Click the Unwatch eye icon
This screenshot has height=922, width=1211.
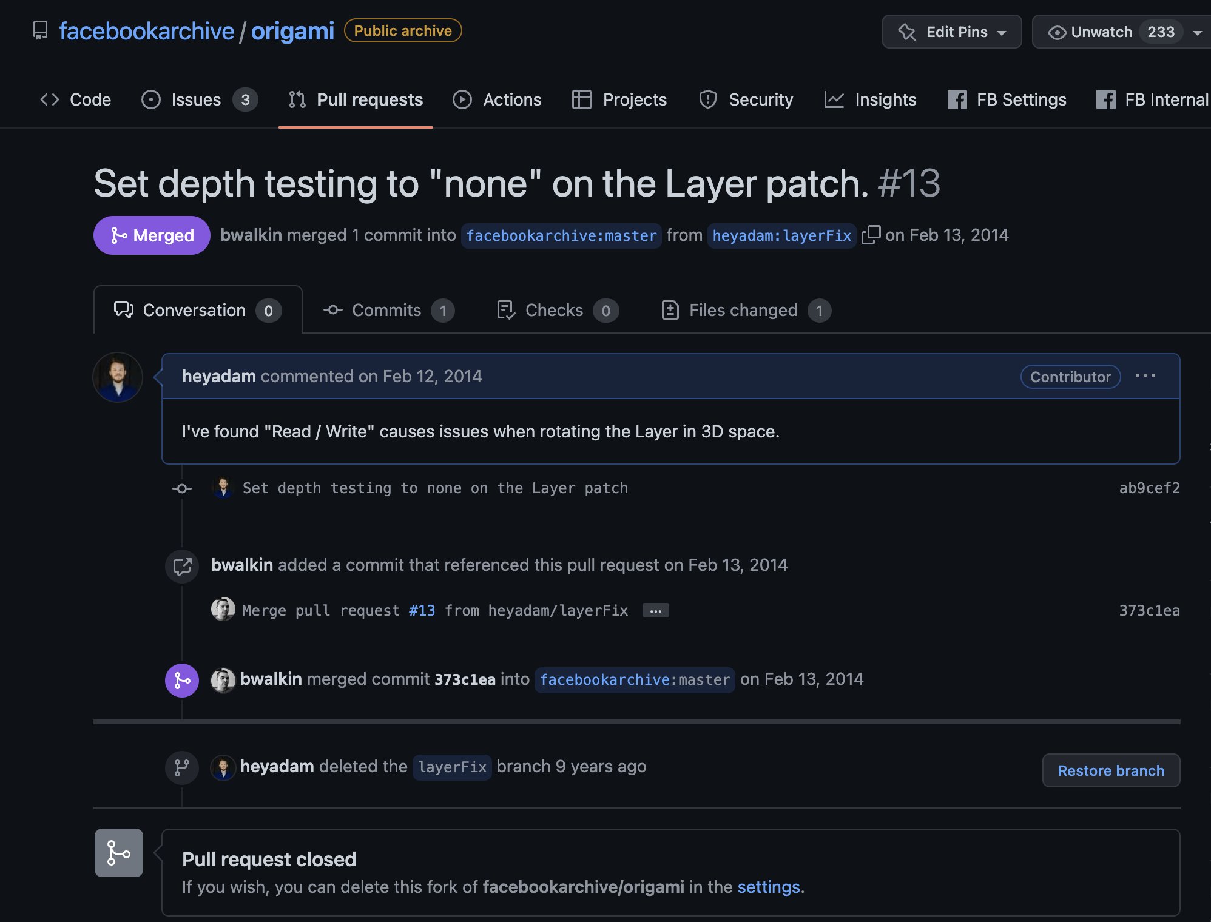point(1057,32)
